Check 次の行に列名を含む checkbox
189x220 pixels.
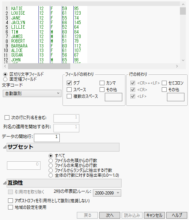click(7, 118)
